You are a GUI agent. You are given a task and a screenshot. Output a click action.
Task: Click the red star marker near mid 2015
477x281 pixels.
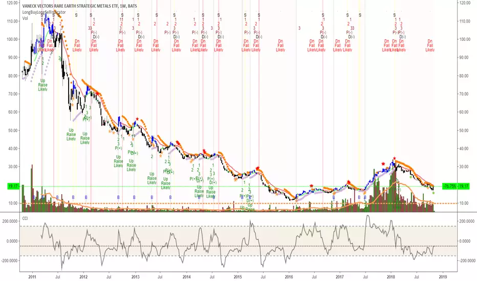point(257,168)
